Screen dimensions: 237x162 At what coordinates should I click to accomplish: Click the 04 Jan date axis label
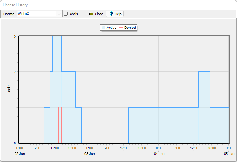[159, 154]
